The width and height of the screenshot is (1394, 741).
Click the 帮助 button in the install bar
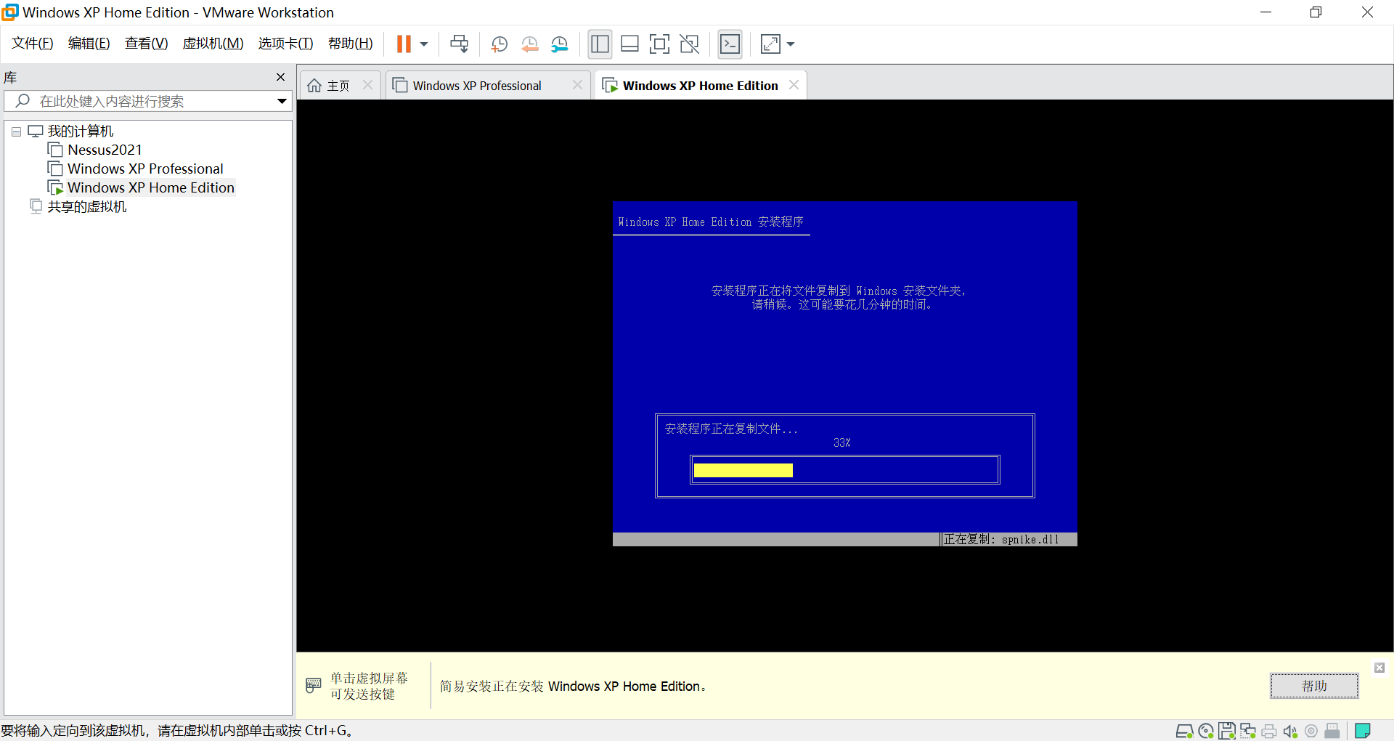click(1314, 686)
